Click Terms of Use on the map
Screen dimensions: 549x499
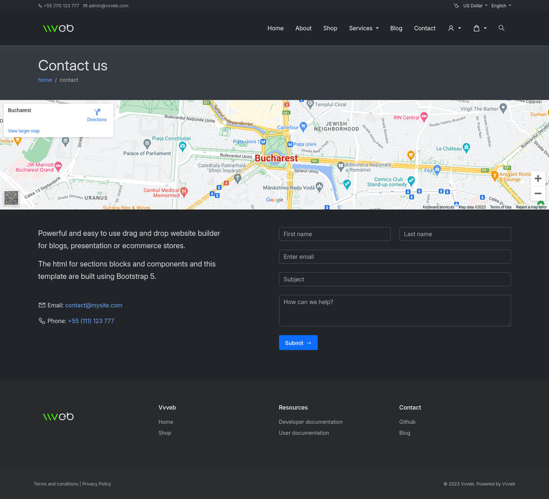pyautogui.click(x=501, y=207)
